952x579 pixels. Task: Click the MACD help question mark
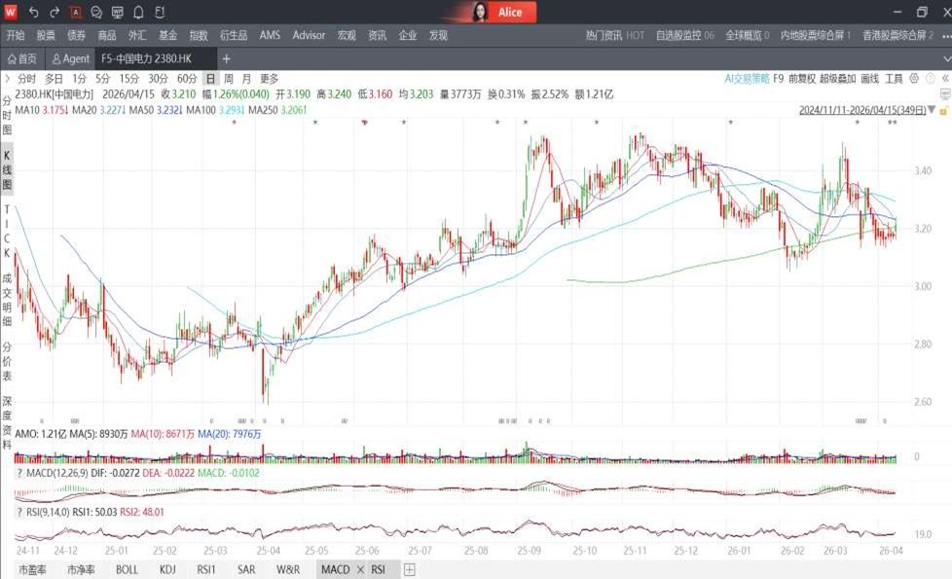click(x=19, y=472)
